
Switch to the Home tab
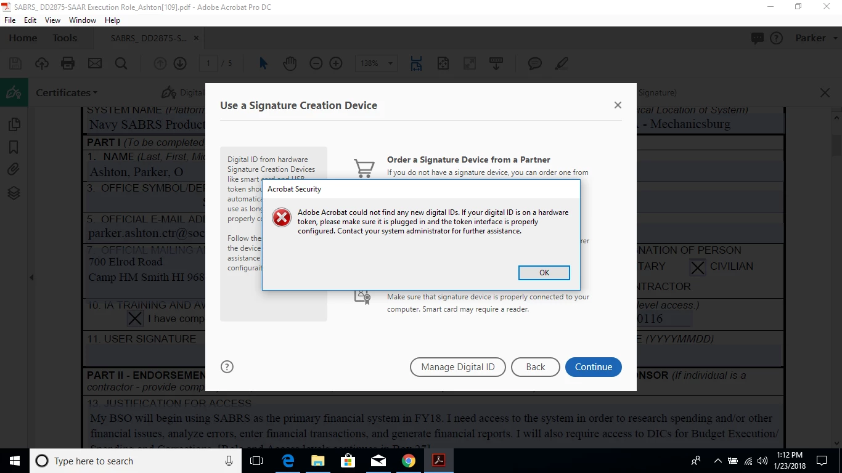pyautogui.click(x=23, y=38)
